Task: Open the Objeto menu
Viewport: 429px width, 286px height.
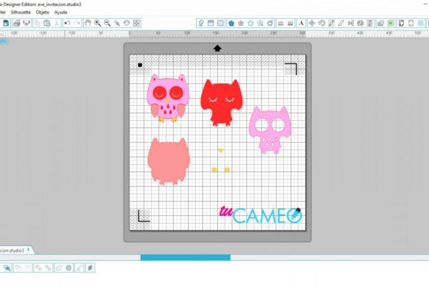Action: [x=42, y=12]
